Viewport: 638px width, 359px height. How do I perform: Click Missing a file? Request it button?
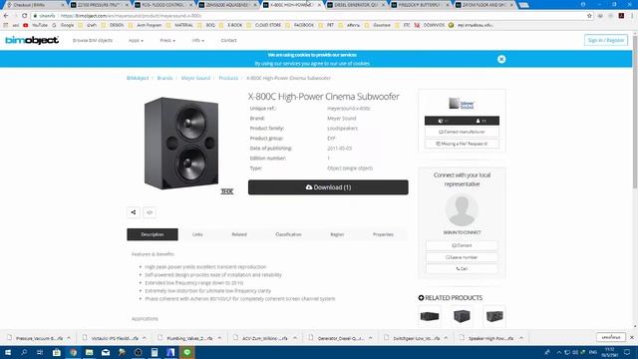click(462, 144)
